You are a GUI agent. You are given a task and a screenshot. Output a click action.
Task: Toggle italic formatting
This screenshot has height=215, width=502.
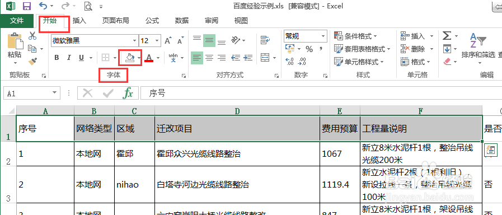(x=69, y=58)
